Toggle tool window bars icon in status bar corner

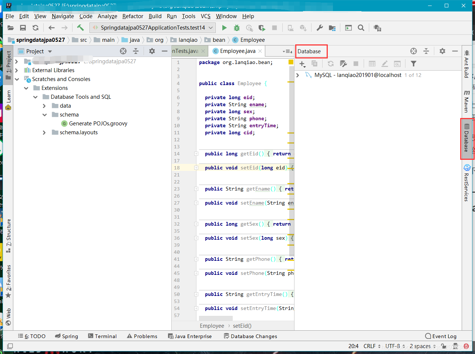coord(10,346)
